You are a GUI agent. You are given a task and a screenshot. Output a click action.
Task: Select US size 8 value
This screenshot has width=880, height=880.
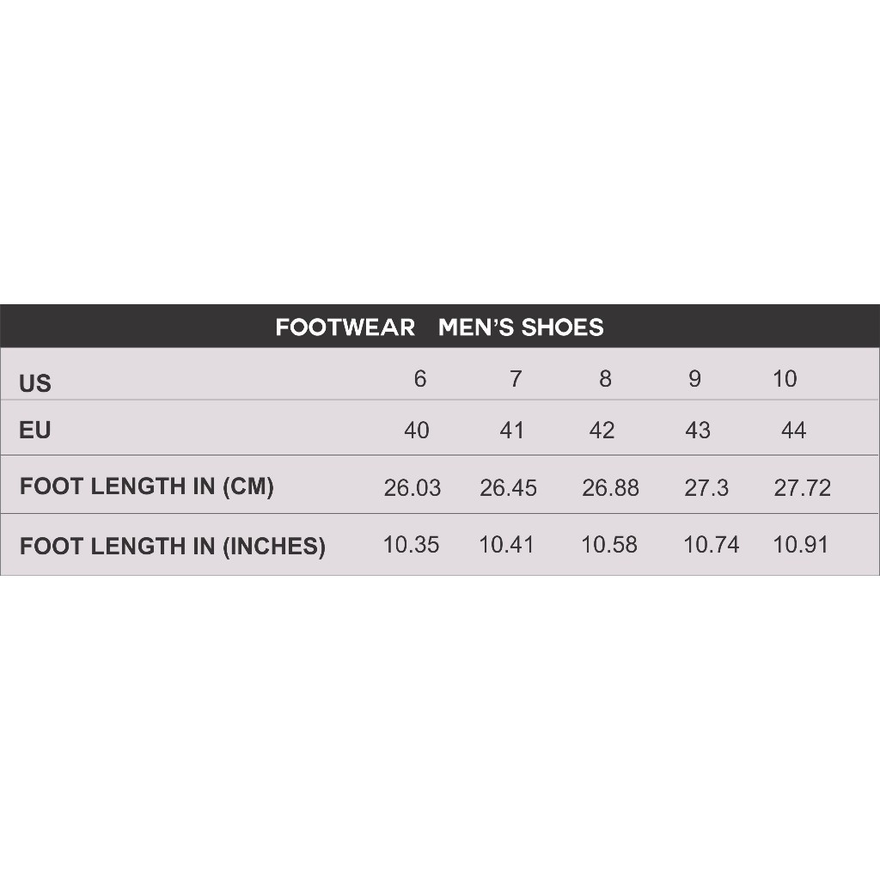coord(605,379)
